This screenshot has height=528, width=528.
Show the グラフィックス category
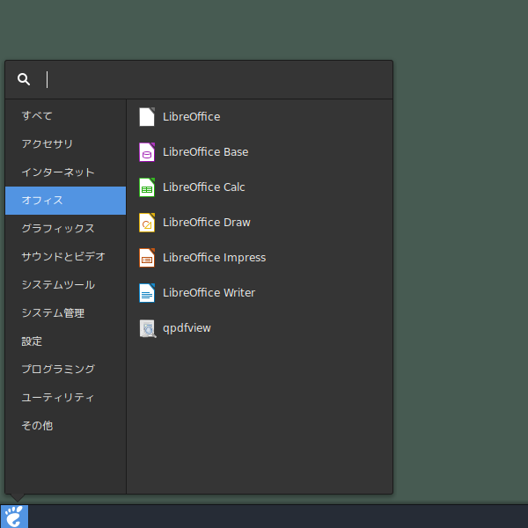tap(66, 229)
